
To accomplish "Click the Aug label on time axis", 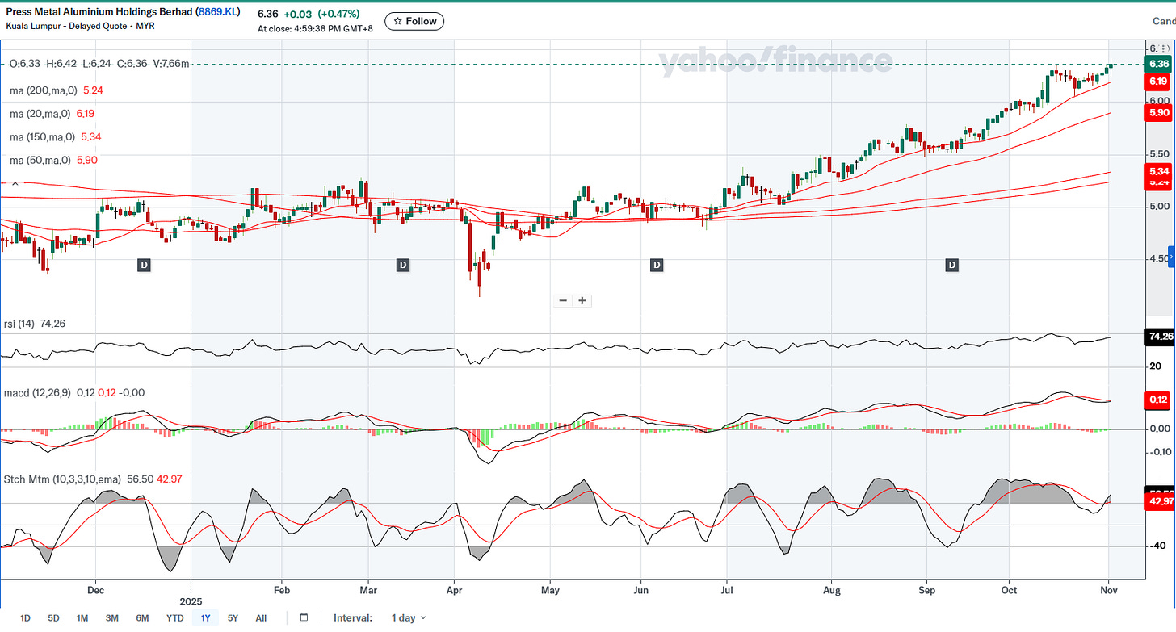I will point(831,590).
